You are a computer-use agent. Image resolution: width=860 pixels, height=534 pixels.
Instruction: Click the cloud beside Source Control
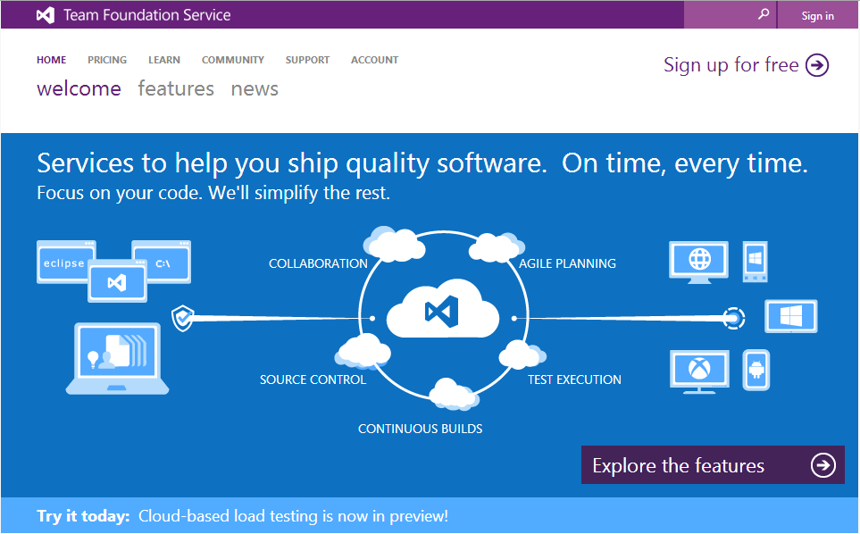click(363, 351)
